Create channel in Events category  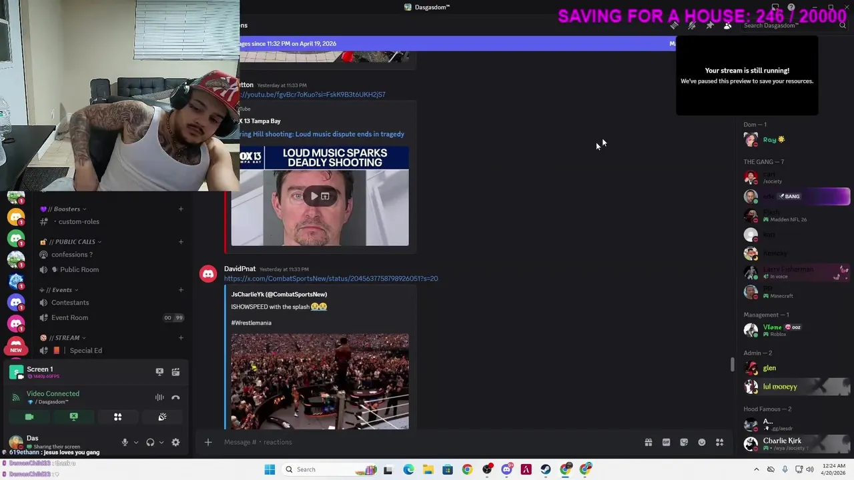click(181, 290)
